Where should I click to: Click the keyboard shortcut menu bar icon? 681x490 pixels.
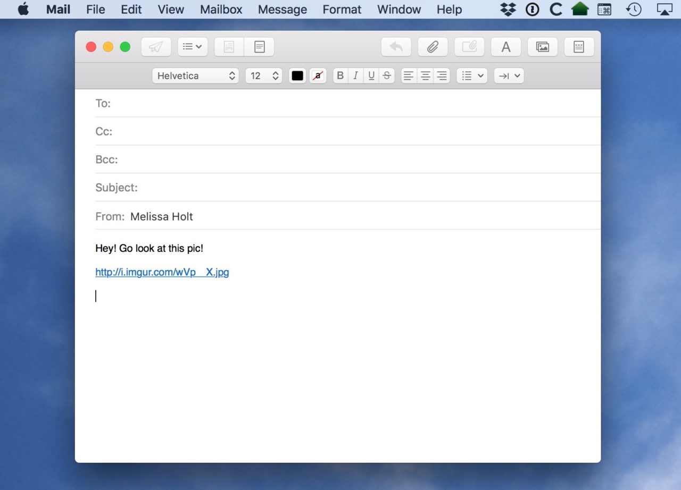[604, 9]
